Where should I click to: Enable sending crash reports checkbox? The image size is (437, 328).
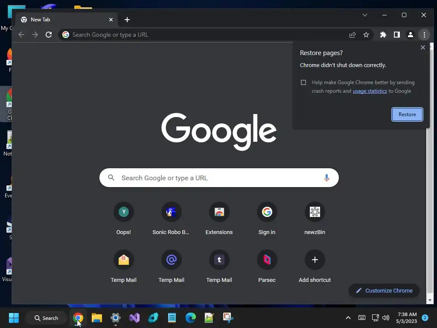[303, 82]
